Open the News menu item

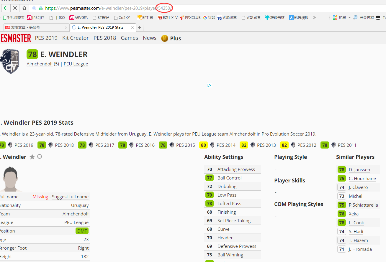[150, 38]
